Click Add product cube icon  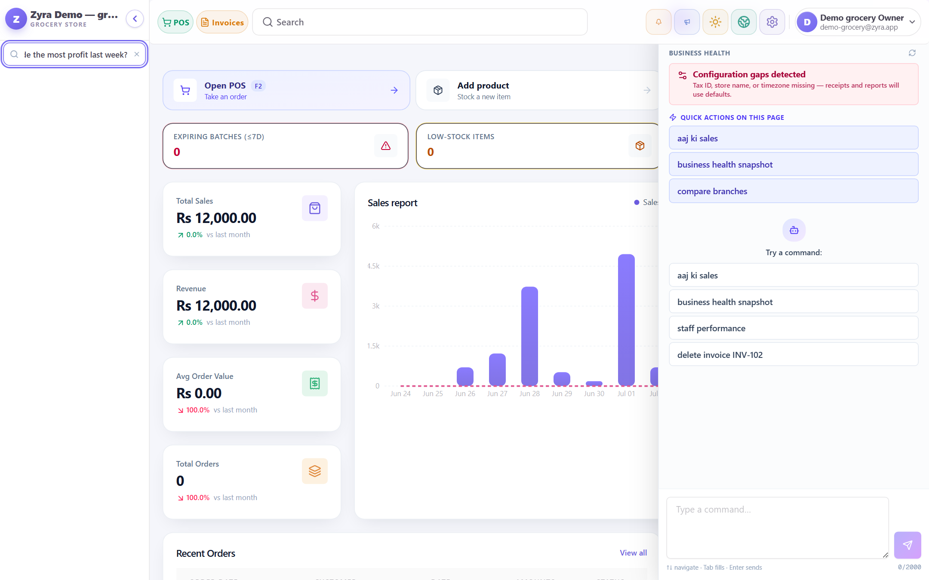pyautogui.click(x=438, y=90)
